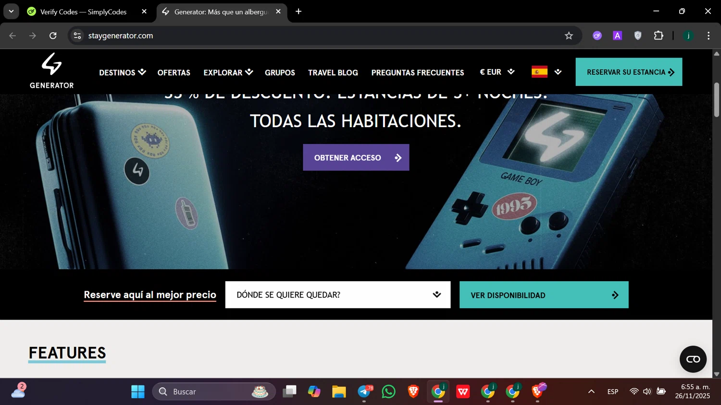Select the Generator: Más que un albergue tab
Screen dimensions: 721x405
[x=222, y=12]
